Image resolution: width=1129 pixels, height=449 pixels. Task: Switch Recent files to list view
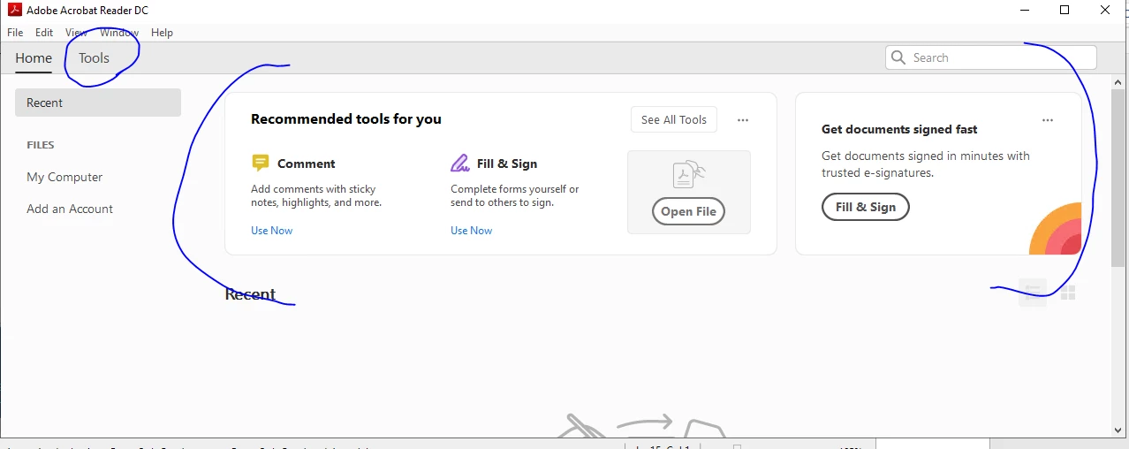pyautogui.click(x=1034, y=293)
